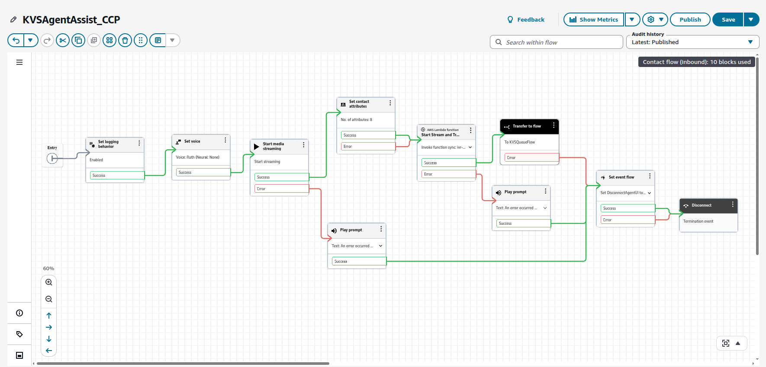Click the Publish button
This screenshot has width=766, height=367.
pos(690,19)
